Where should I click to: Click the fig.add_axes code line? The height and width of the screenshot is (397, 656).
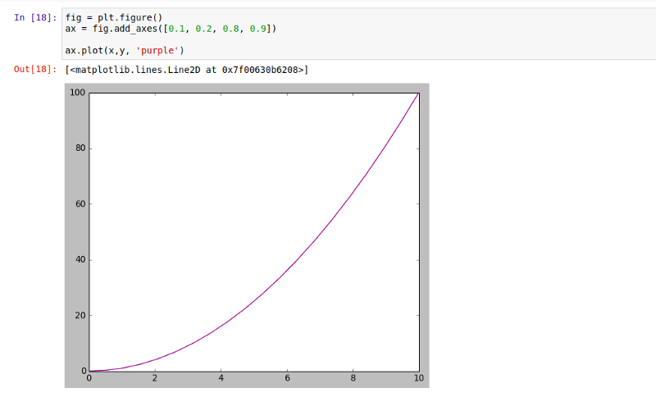point(171,29)
